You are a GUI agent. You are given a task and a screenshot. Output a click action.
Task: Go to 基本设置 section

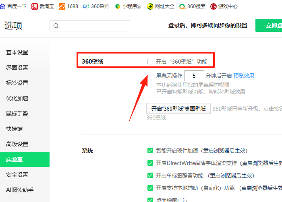pos(25,52)
